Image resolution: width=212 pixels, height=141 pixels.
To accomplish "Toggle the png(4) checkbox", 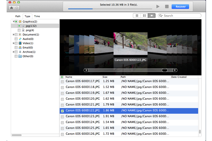I will point(19,30).
